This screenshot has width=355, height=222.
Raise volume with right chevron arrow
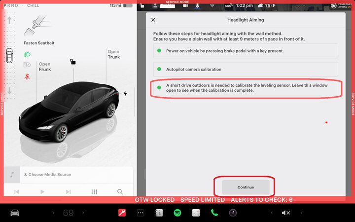click(301, 213)
